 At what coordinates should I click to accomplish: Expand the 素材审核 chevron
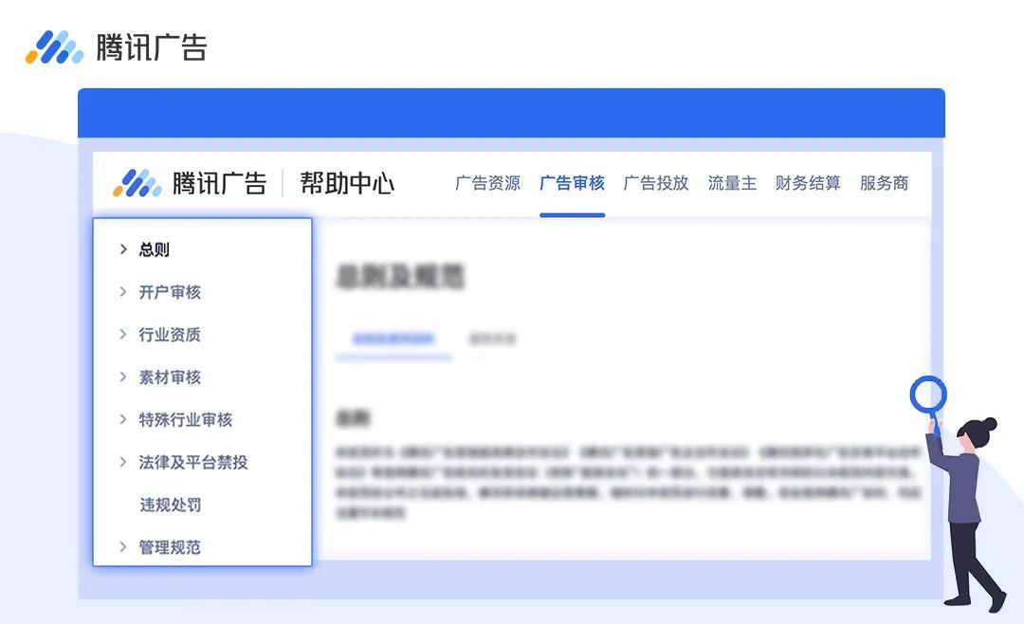pos(122,376)
